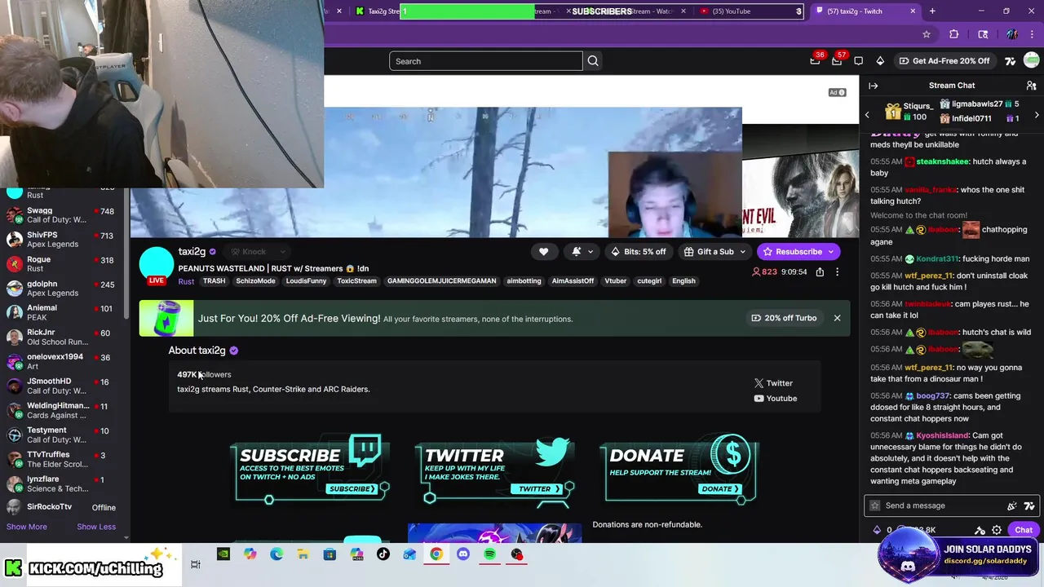Open the browser extensions puzzle icon
Screen dimensions: 1044x587
(953, 34)
